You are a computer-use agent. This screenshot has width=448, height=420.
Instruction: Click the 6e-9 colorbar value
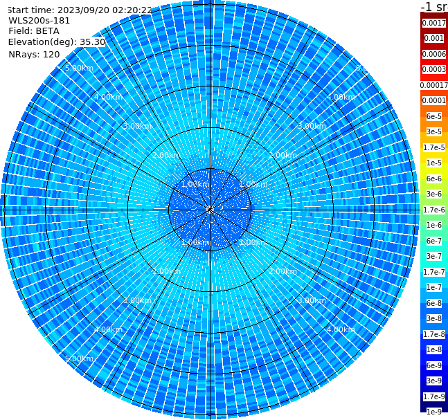coord(434,365)
